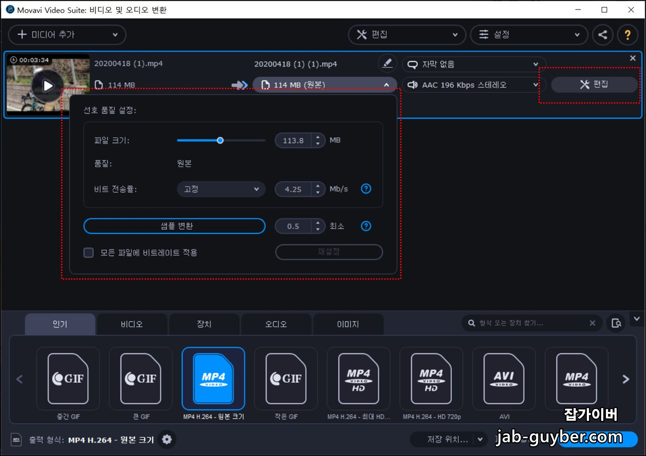The image size is (646, 456).
Task: Click the bitrate 4.25 input field
Action: coord(294,189)
